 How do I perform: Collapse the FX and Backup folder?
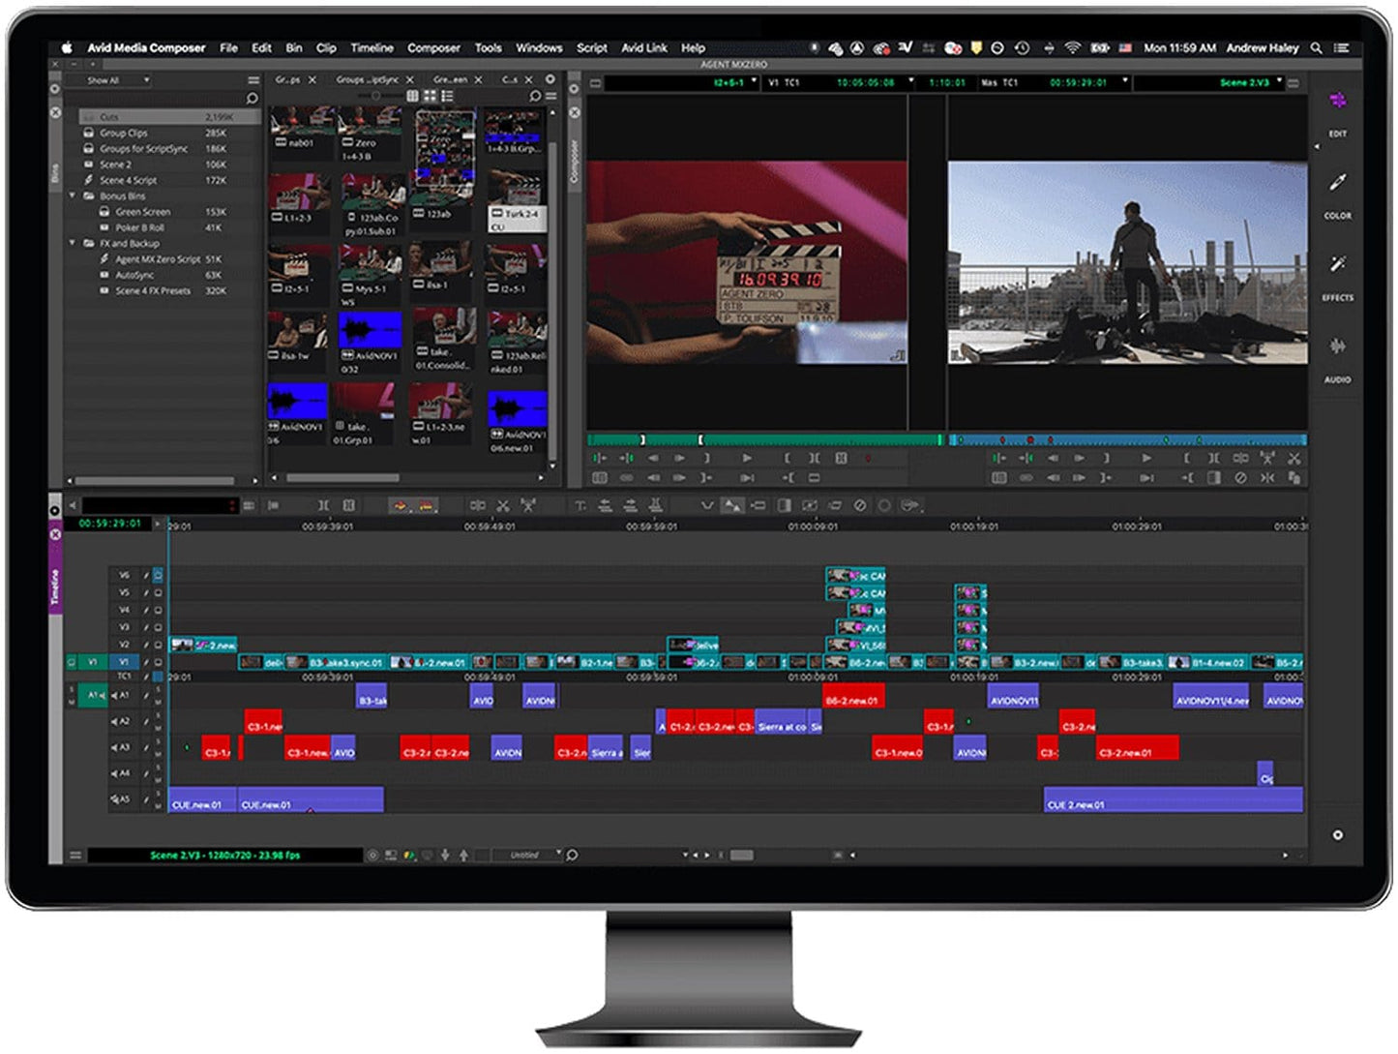pyautogui.click(x=72, y=244)
